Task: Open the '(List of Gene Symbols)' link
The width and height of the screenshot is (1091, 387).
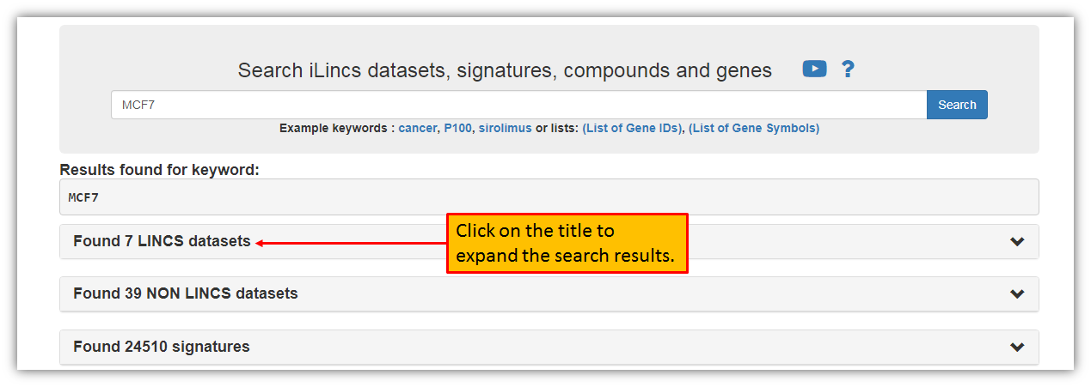Action: 754,129
